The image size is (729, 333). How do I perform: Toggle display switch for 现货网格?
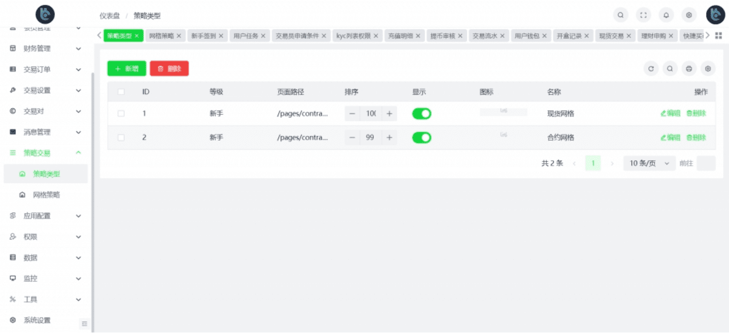[x=421, y=113]
